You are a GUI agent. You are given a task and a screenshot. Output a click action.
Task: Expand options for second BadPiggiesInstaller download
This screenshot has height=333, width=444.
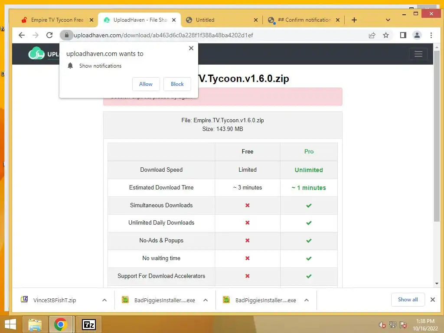tap(307, 300)
